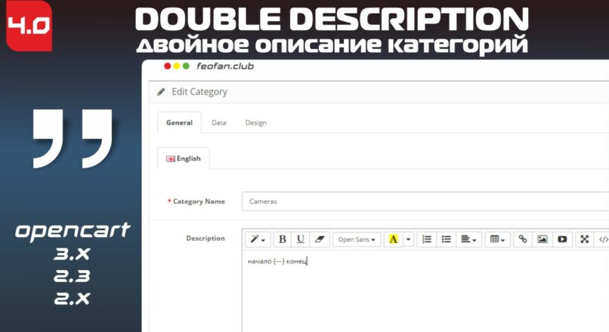The width and height of the screenshot is (609, 332).
Task: Click the insert link icon
Action: [523, 239]
